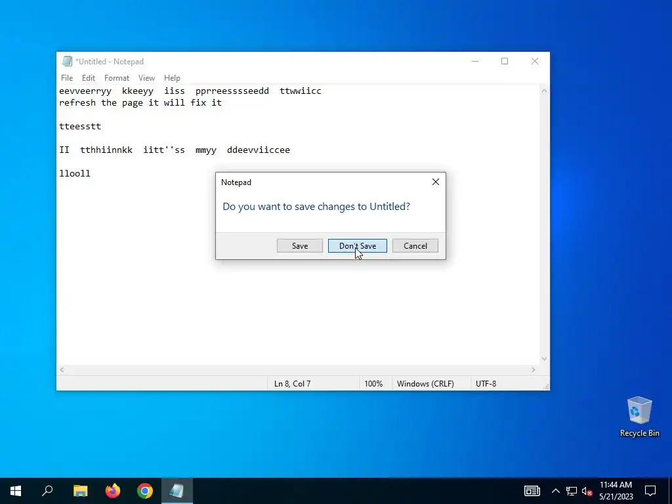The image size is (672, 504).
Task: Open the Edit menu in Notepad
Action: 89,78
